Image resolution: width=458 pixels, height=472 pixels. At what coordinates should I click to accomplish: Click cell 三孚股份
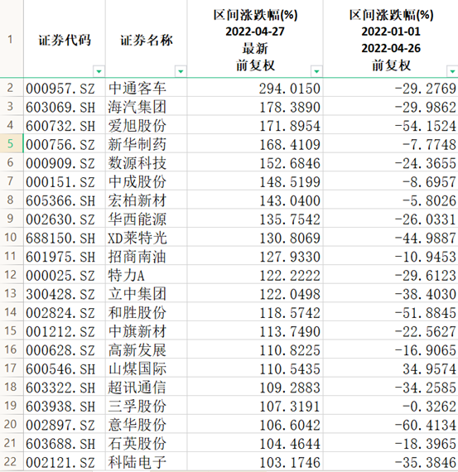pos(147,406)
